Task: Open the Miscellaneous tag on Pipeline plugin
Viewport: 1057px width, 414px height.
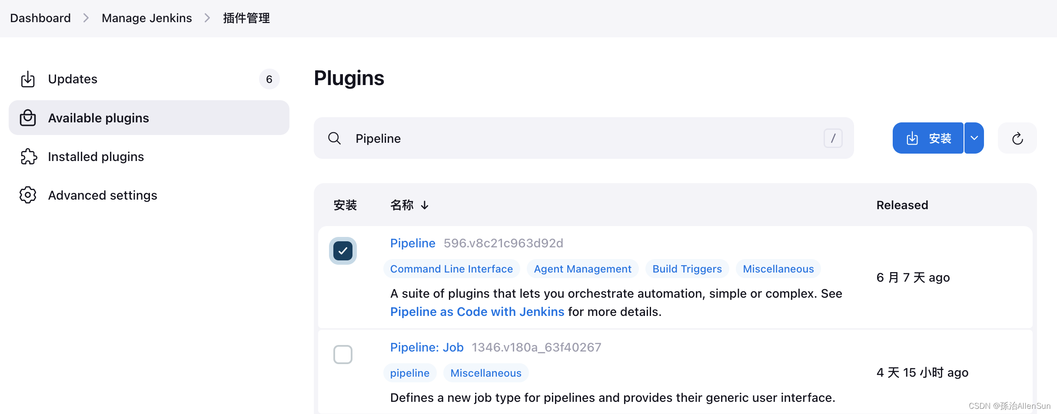Action: coord(778,269)
